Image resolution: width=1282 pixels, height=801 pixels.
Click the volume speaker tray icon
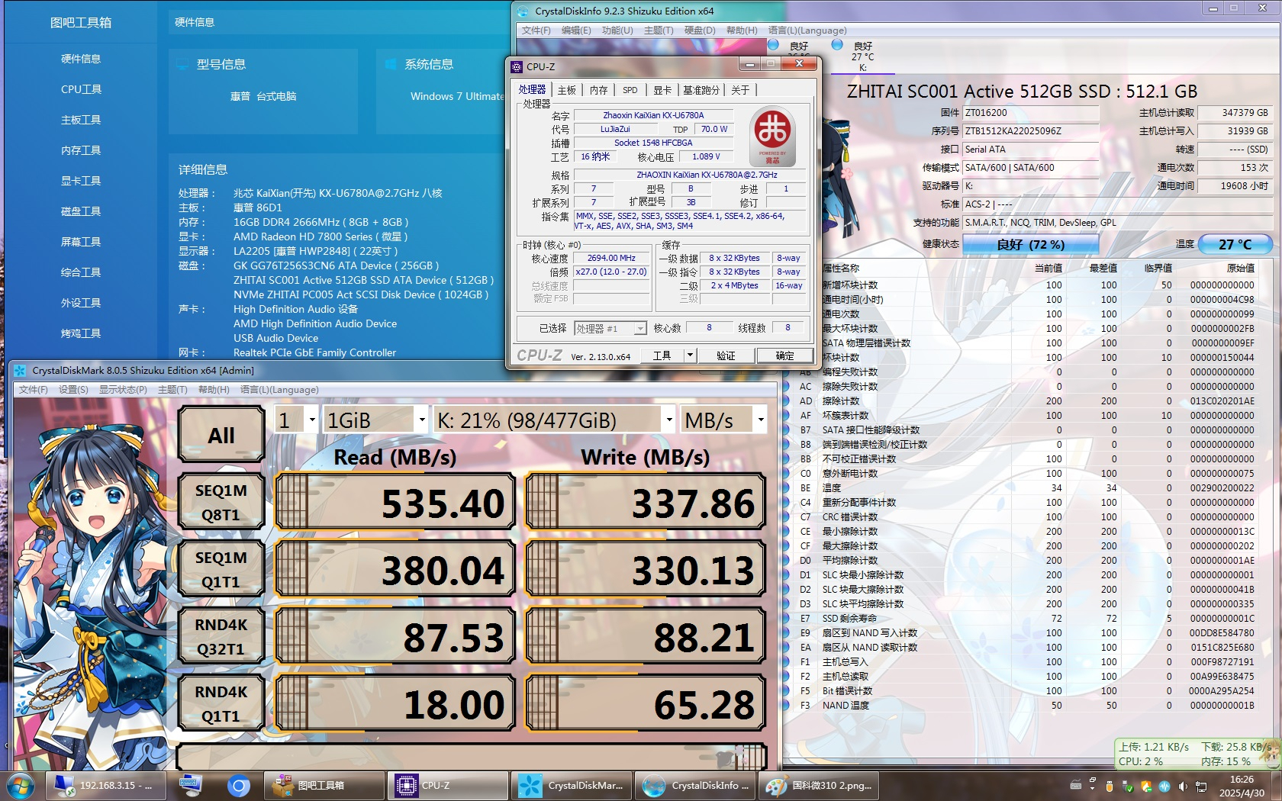pos(1182,786)
